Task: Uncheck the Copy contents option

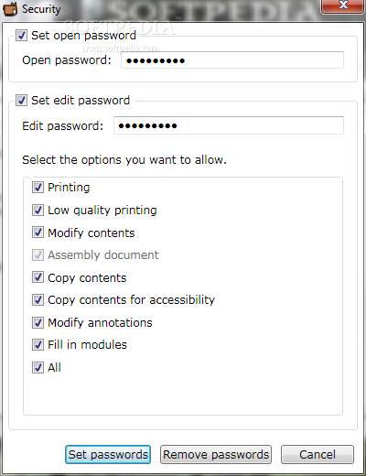Action: tap(38, 277)
